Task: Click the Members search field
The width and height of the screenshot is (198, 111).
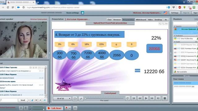Action: point(185,23)
